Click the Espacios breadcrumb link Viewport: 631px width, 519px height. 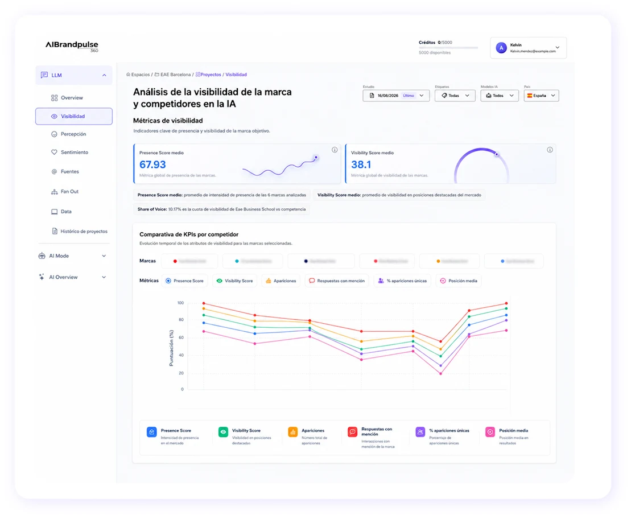(140, 75)
